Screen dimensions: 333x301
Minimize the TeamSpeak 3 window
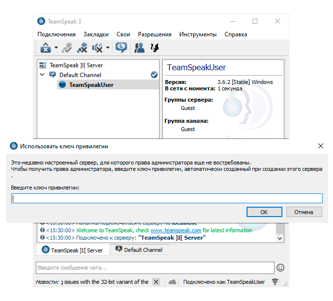[x=233, y=21]
